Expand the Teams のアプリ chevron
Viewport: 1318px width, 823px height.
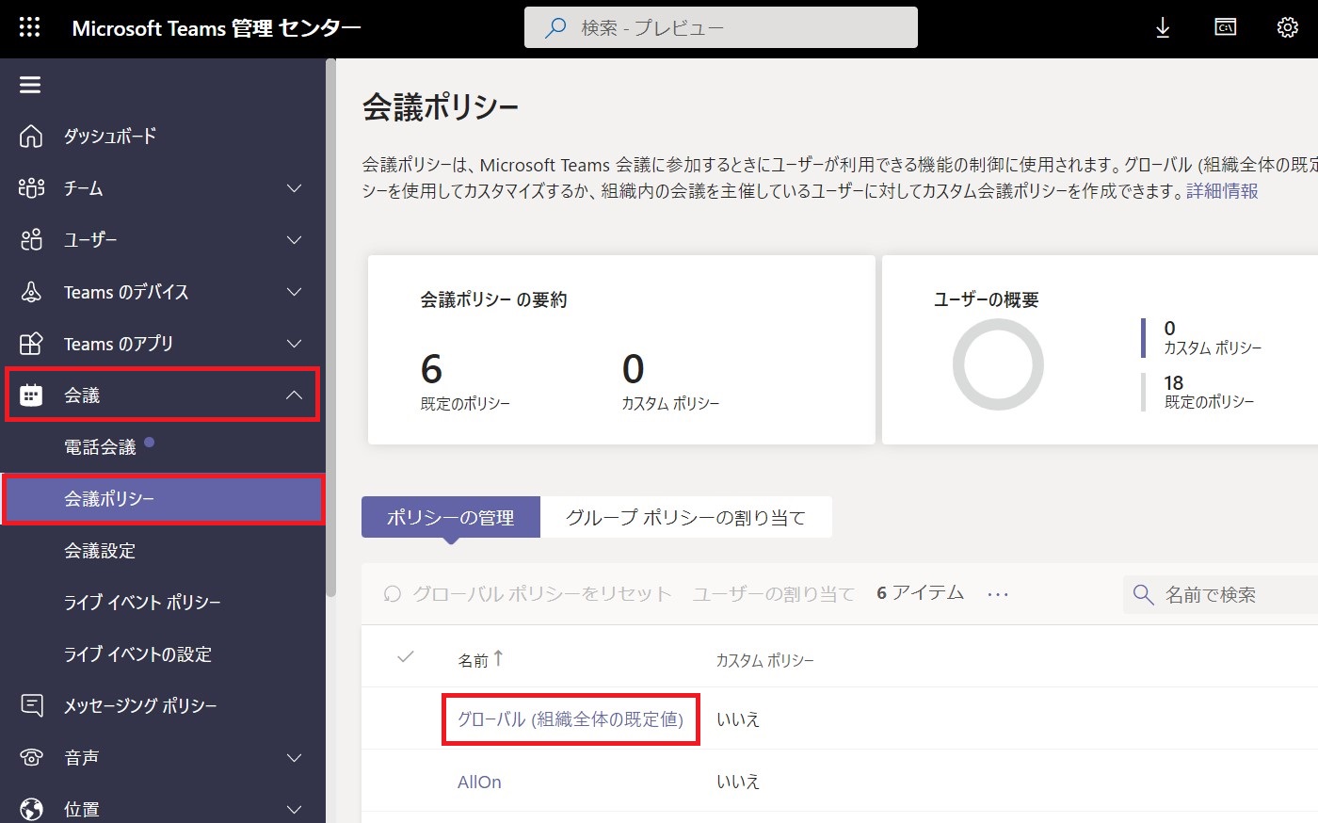294,344
